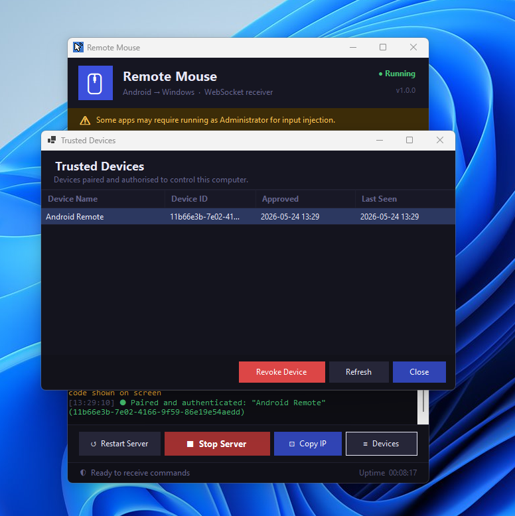Sort by Device Name column header

coord(103,199)
